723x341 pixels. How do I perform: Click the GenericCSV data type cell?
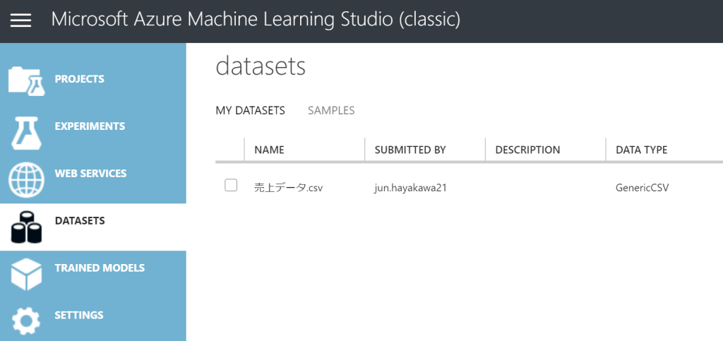click(x=642, y=188)
